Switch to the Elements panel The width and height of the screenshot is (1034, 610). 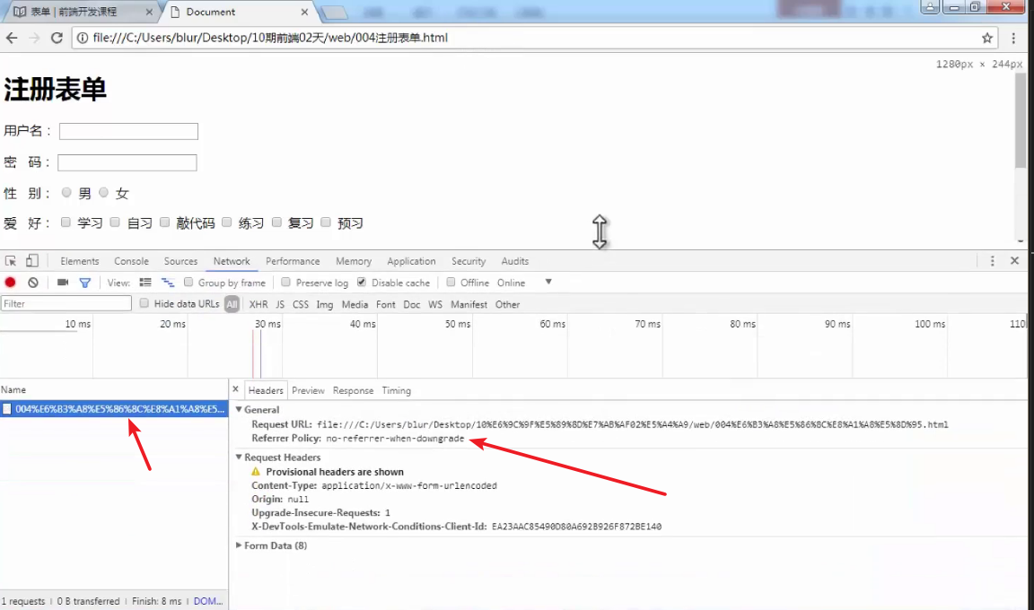[x=80, y=261]
